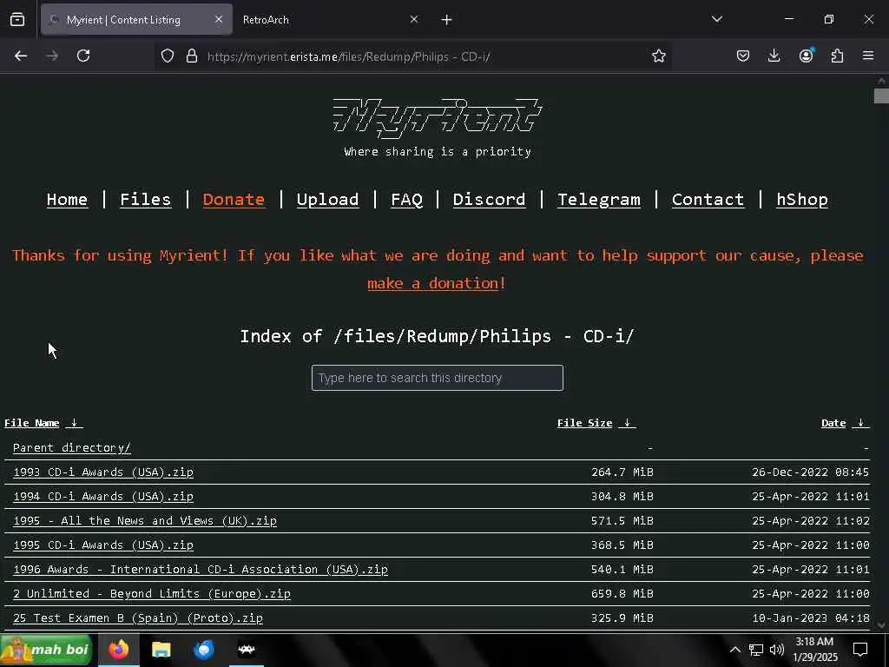This screenshot has width=889, height=667.
Task: Open the notification center icon
Action: tap(860, 650)
